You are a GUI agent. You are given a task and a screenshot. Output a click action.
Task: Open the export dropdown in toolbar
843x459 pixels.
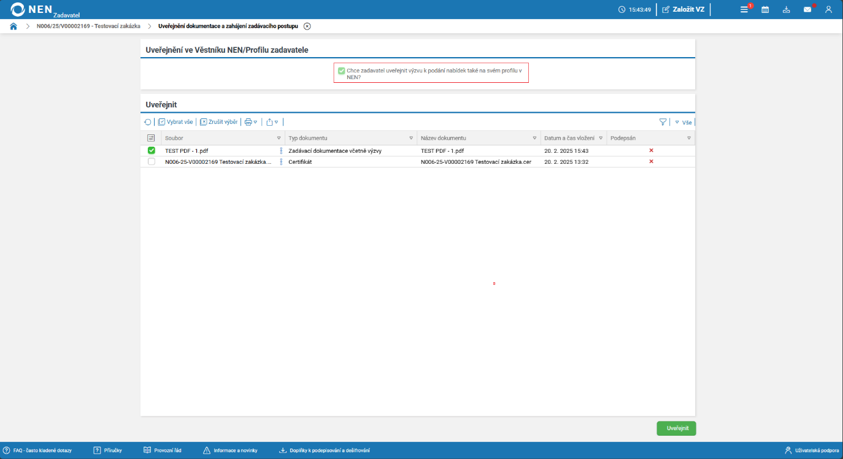[272, 122]
